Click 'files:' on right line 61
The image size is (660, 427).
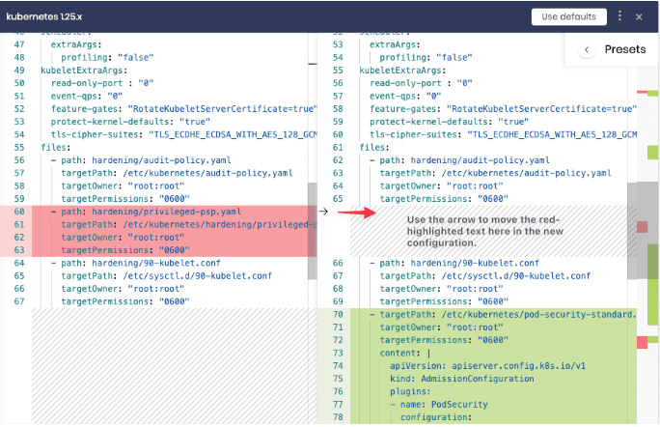coord(374,147)
